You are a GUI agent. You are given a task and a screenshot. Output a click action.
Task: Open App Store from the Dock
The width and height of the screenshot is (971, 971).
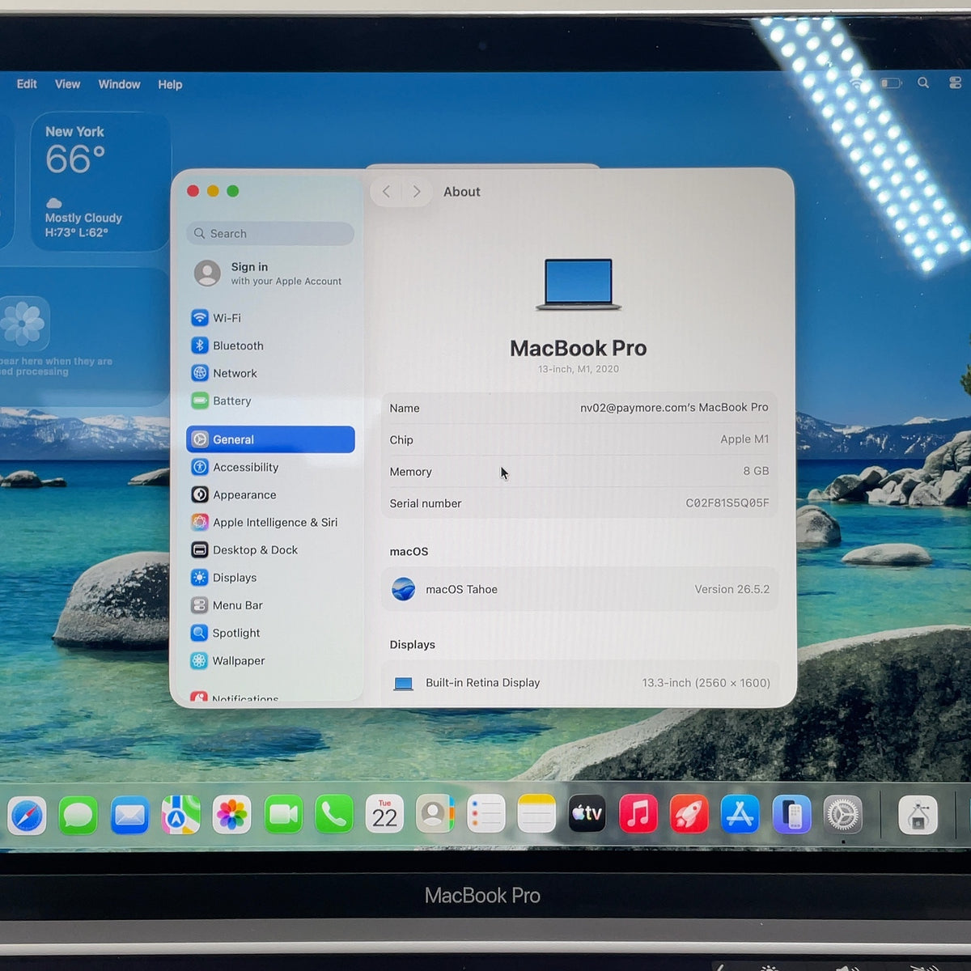740,815
